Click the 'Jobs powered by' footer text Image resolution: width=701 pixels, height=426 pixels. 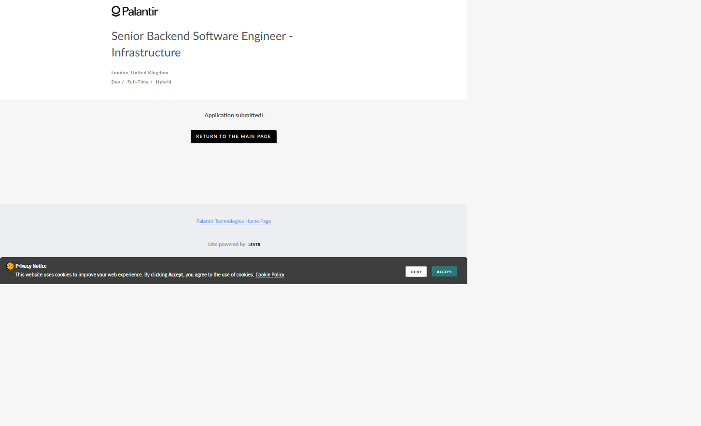click(226, 245)
